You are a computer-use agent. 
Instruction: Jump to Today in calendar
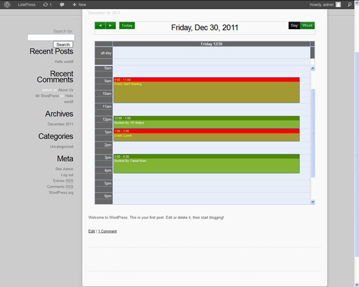coord(127,25)
